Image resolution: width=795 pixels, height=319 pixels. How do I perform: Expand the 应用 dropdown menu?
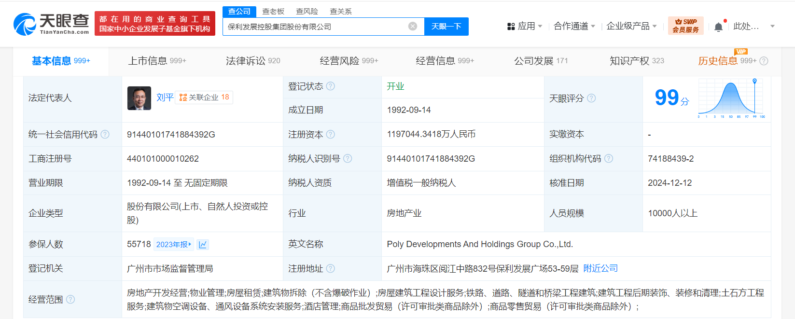(x=525, y=27)
